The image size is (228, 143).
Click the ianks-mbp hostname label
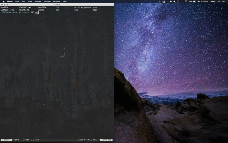(x=106, y=140)
